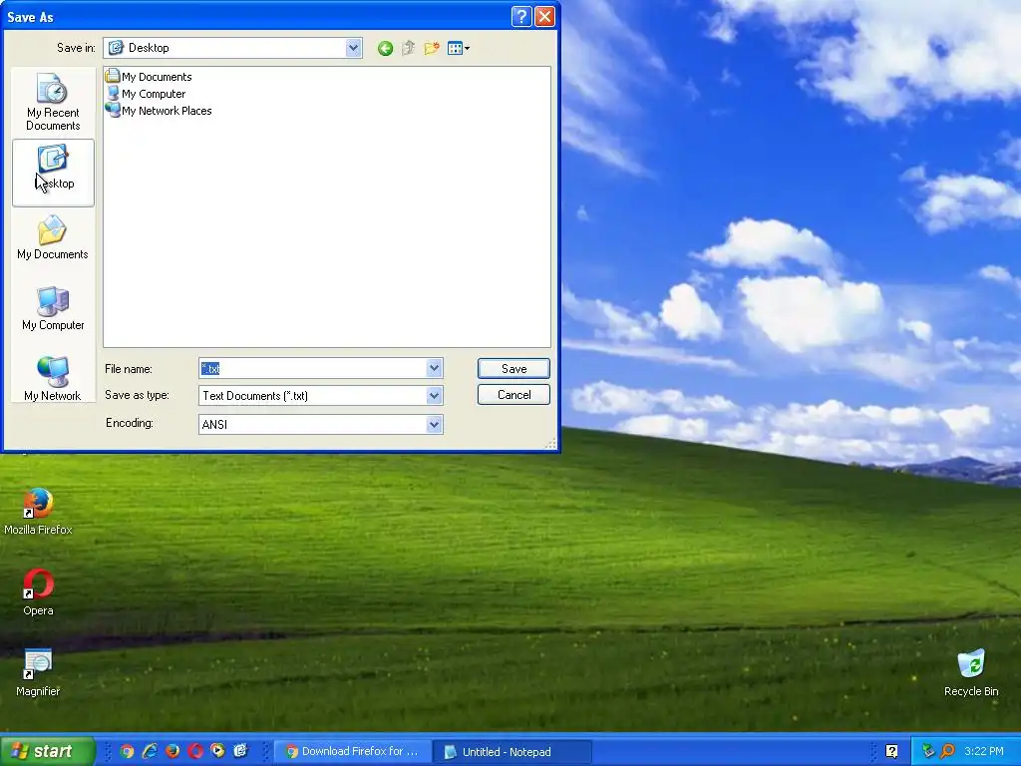Viewport: 1021px width, 766px height.
Task: Open the View Menu icon
Action: pyautogui.click(x=459, y=48)
